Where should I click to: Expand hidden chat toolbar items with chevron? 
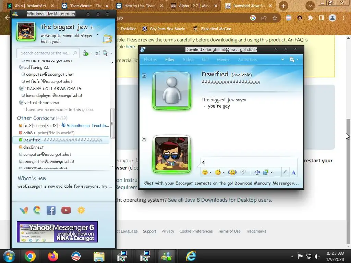[283, 60]
